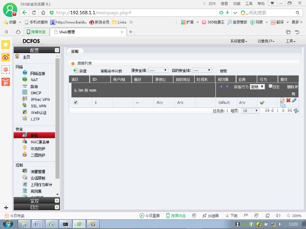Open the Web认证 icon
Viewport: 306px width, 229px height.
point(25,112)
